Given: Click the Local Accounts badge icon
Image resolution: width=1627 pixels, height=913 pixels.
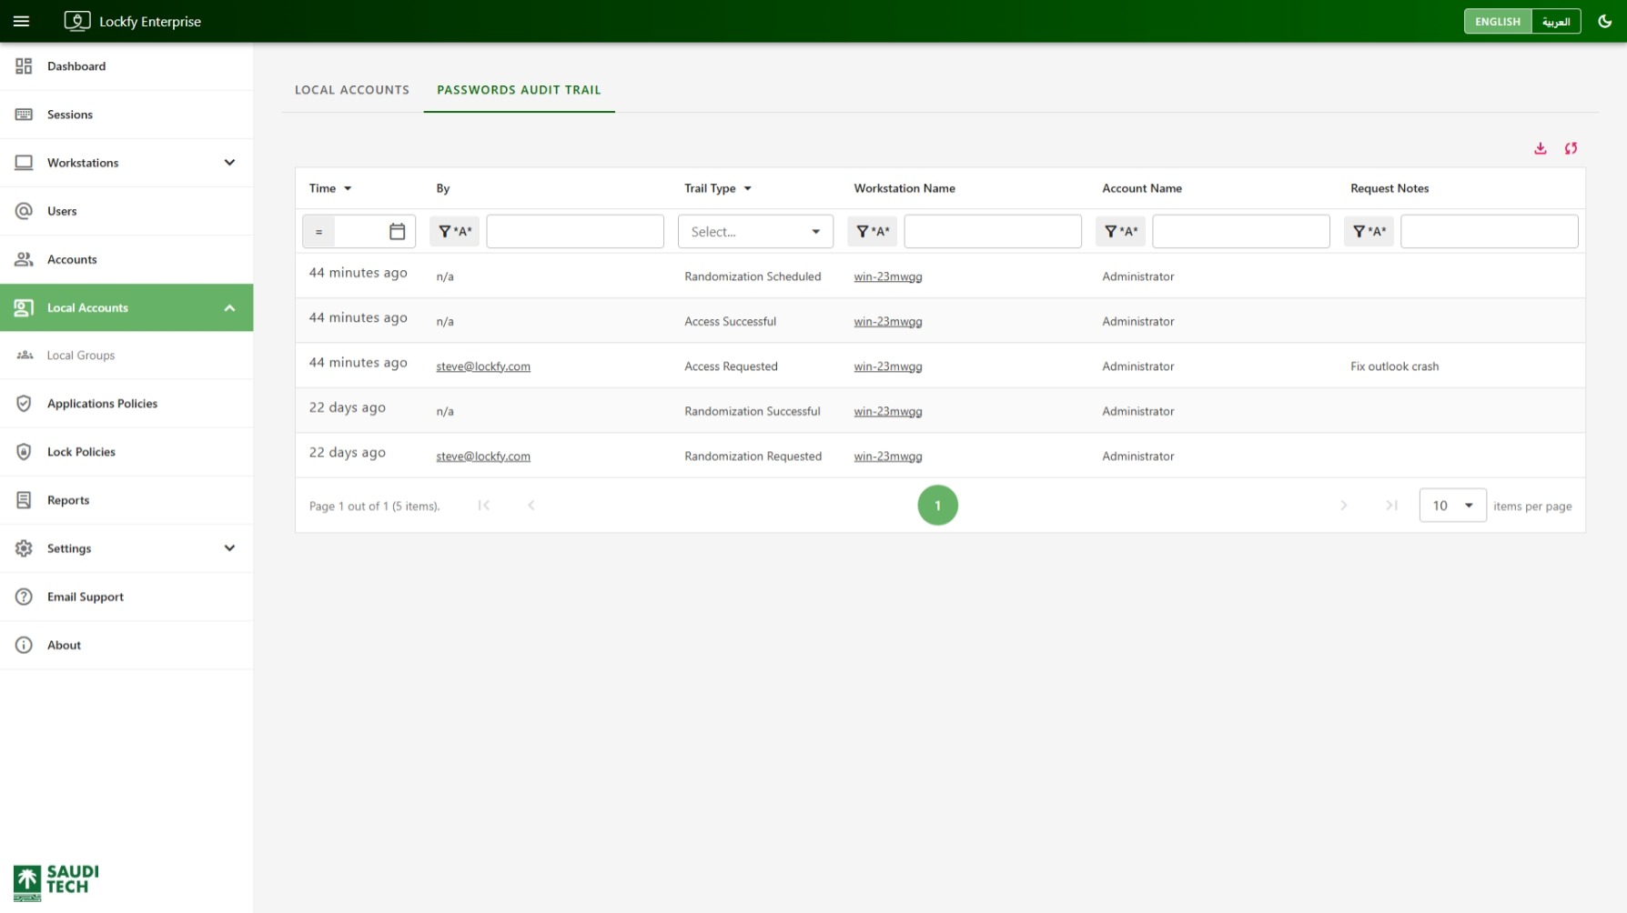Looking at the screenshot, I should [x=24, y=307].
